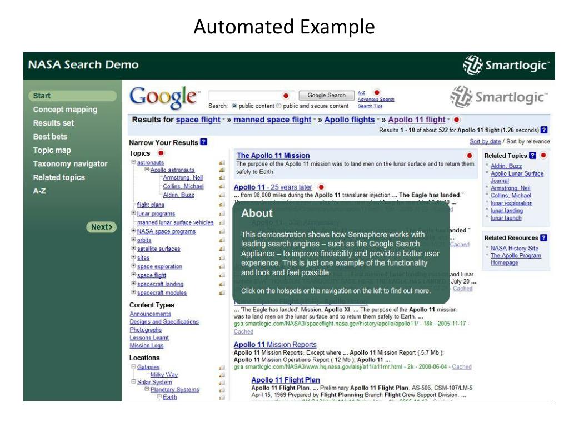This screenshot has height=427, width=569.
Task: Click the hotspot in The Apollo 11 Mission box
Action: (469, 156)
